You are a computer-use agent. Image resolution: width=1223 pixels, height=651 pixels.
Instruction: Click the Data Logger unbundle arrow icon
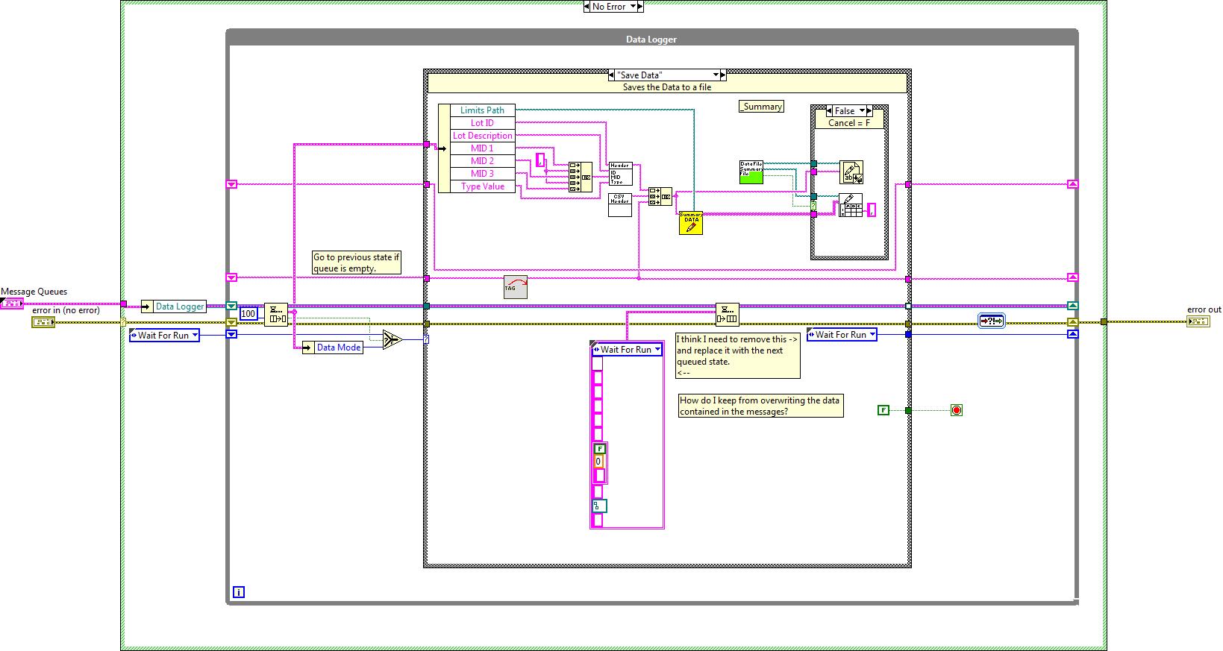(148, 306)
